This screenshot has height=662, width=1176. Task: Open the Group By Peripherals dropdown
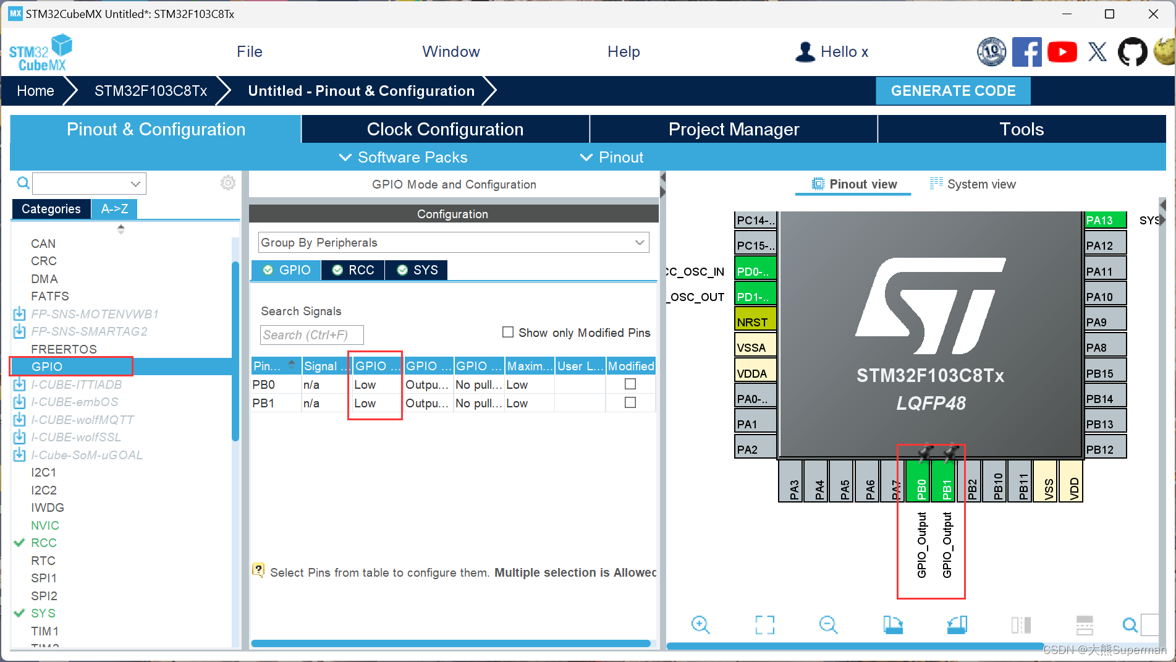coord(454,242)
